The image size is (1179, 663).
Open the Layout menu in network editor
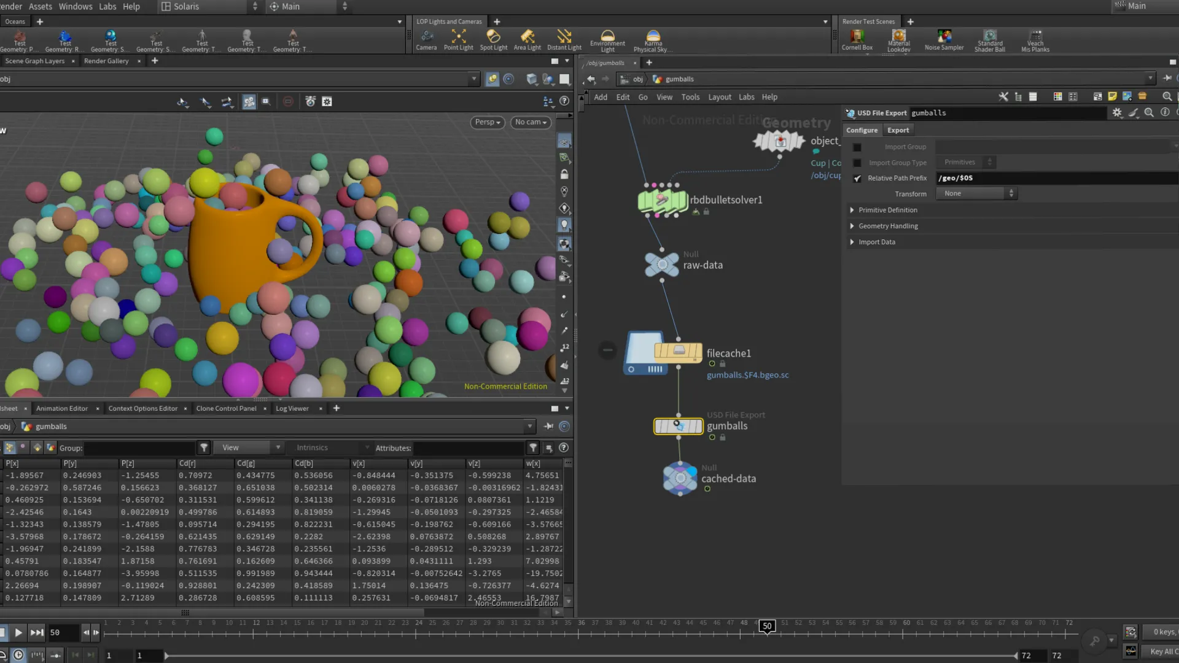click(719, 97)
